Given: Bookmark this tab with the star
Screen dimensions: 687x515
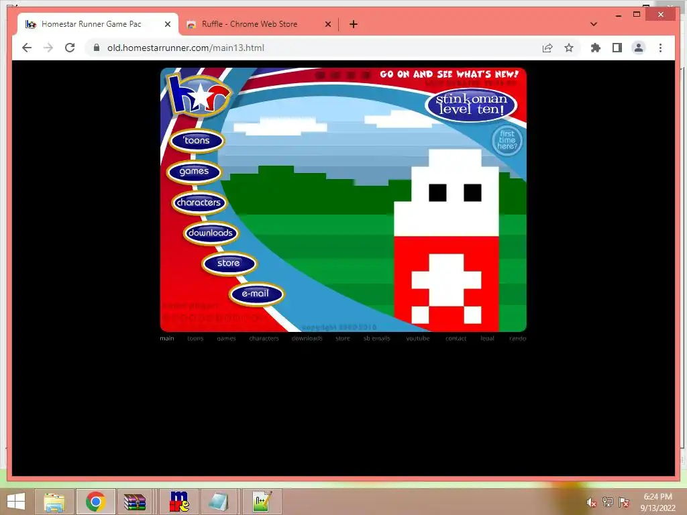Looking at the screenshot, I should [x=569, y=48].
